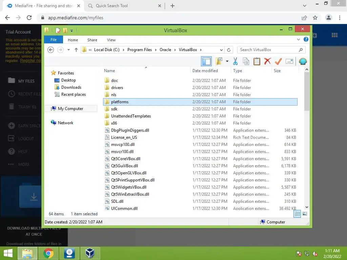Select the License_en_US file
This screenshot has height=260, width=347.
(200, 137)
